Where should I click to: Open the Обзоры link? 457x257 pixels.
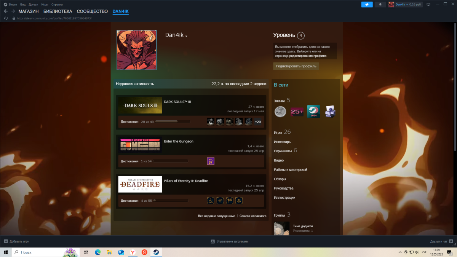[280, 179]
